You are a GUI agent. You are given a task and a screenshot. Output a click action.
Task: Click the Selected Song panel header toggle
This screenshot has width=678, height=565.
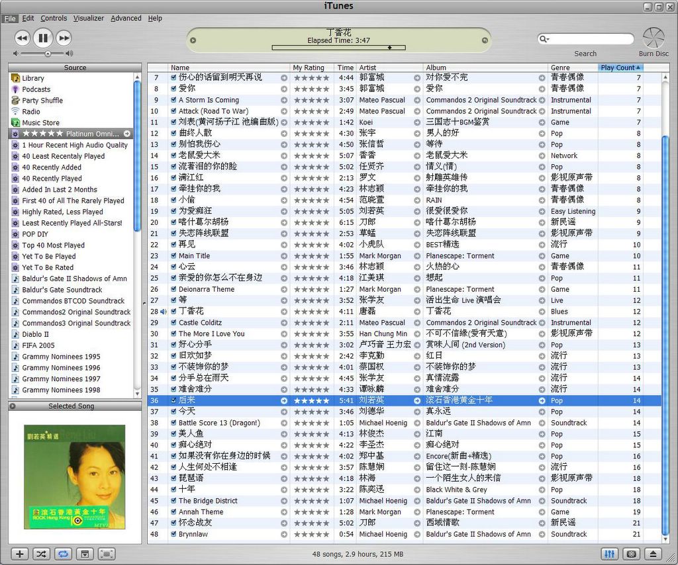[x=13, y=406]
